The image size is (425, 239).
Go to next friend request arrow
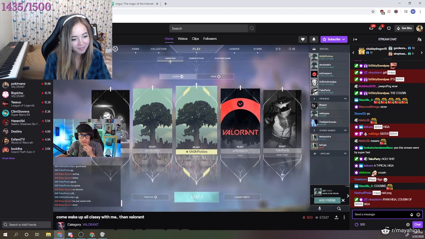(348, 196)
